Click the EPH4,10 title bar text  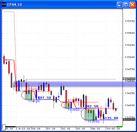[15, 5]
